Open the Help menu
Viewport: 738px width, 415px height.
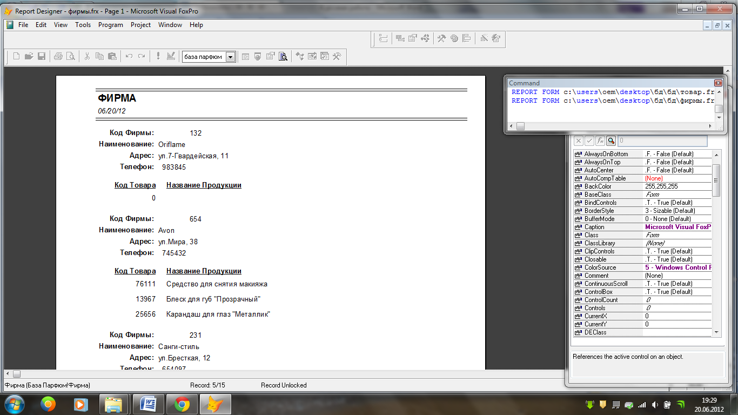pos(197,25)
